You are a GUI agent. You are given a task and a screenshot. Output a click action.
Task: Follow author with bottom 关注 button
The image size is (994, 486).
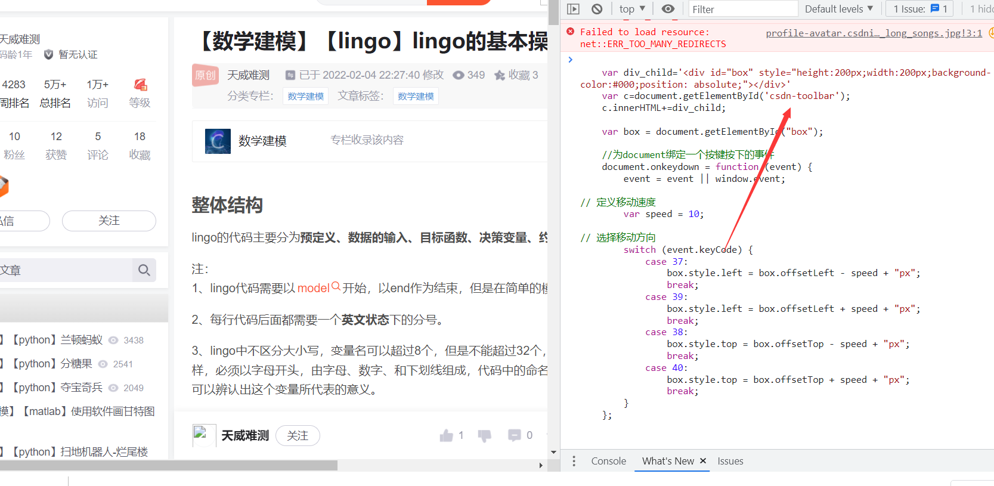pyautogui.click(x=298, y=436)
